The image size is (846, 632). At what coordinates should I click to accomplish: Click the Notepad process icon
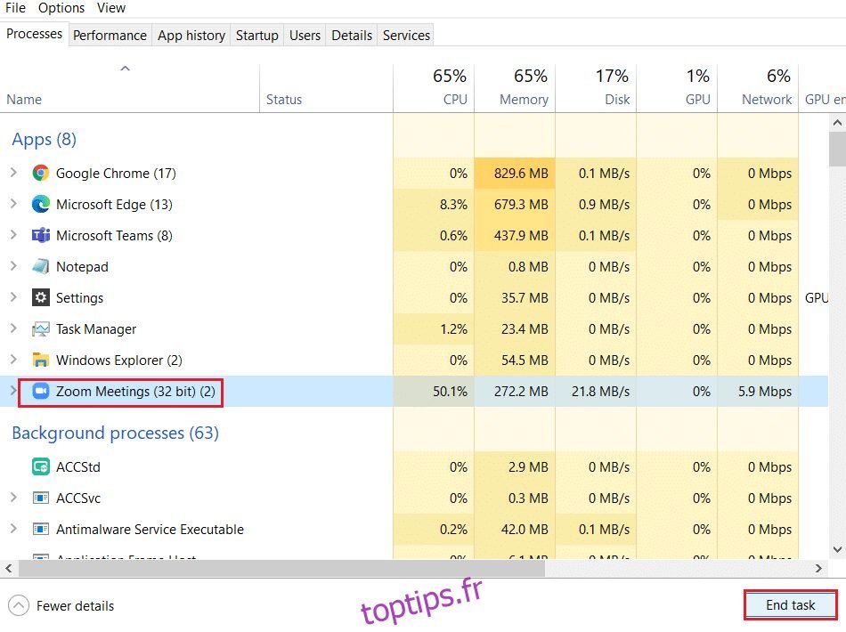(40, 267)
